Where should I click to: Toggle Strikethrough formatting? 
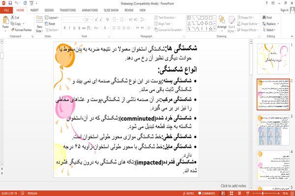click(84, 28)
